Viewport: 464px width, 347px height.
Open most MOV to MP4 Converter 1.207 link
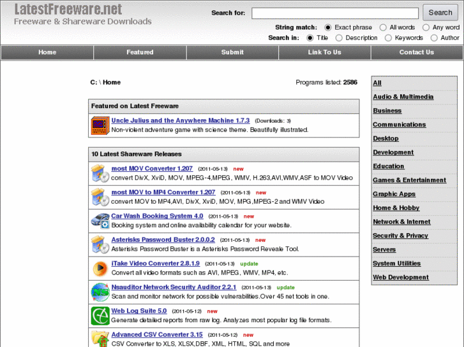(163, 192)
